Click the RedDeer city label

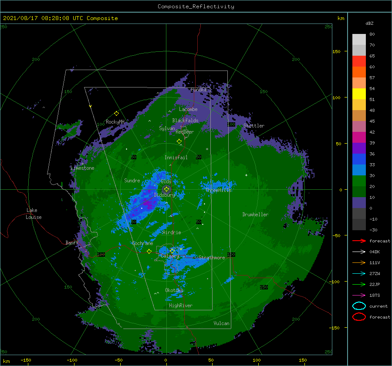[x=185, y=132]
